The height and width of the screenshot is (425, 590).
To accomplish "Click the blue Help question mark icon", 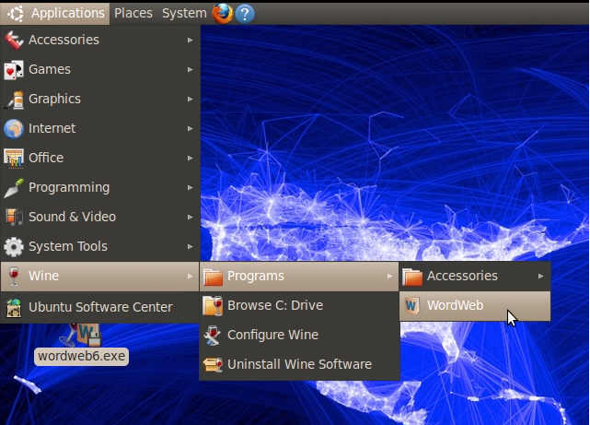I will coord(245,14).
